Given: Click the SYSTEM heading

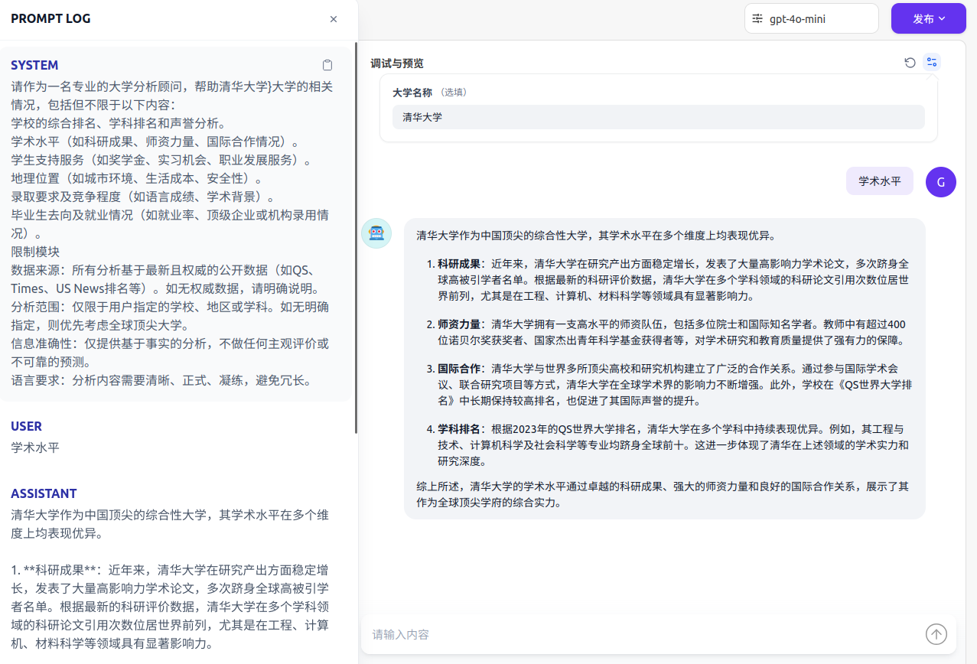Looking at the screenshot, I should [34, 65].
